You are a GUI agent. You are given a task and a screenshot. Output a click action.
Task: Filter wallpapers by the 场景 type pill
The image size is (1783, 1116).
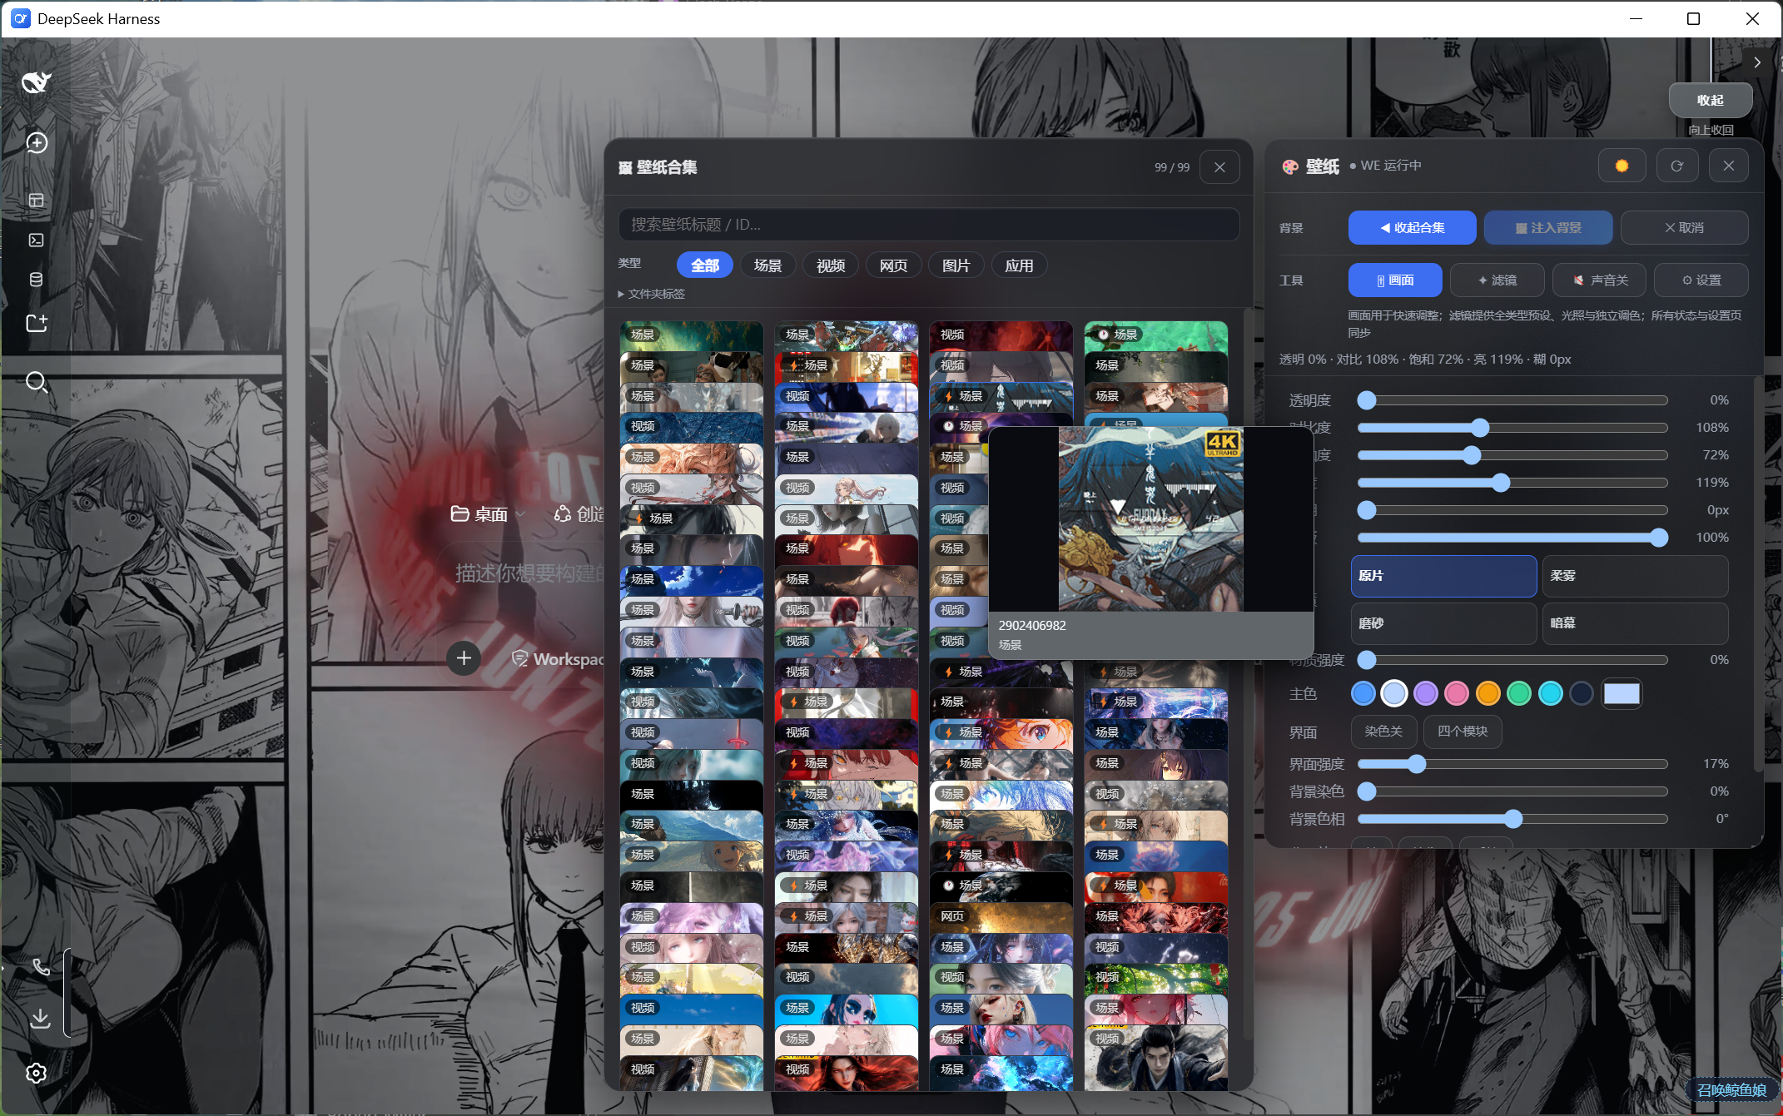point(767,265)
